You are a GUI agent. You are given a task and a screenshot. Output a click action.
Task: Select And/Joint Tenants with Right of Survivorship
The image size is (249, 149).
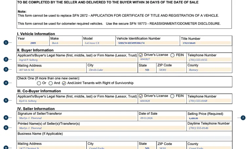[64, 83]
